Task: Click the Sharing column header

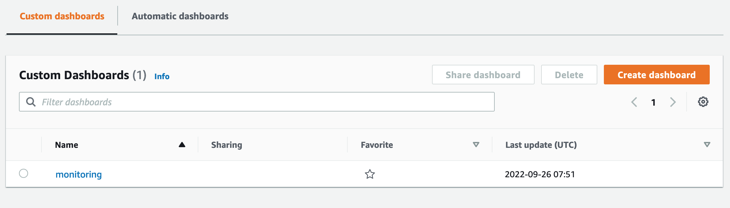Action: click(226, 145)
